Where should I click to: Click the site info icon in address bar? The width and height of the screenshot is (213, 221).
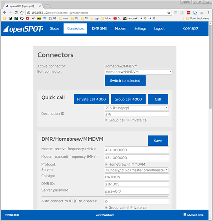[29, 13]
